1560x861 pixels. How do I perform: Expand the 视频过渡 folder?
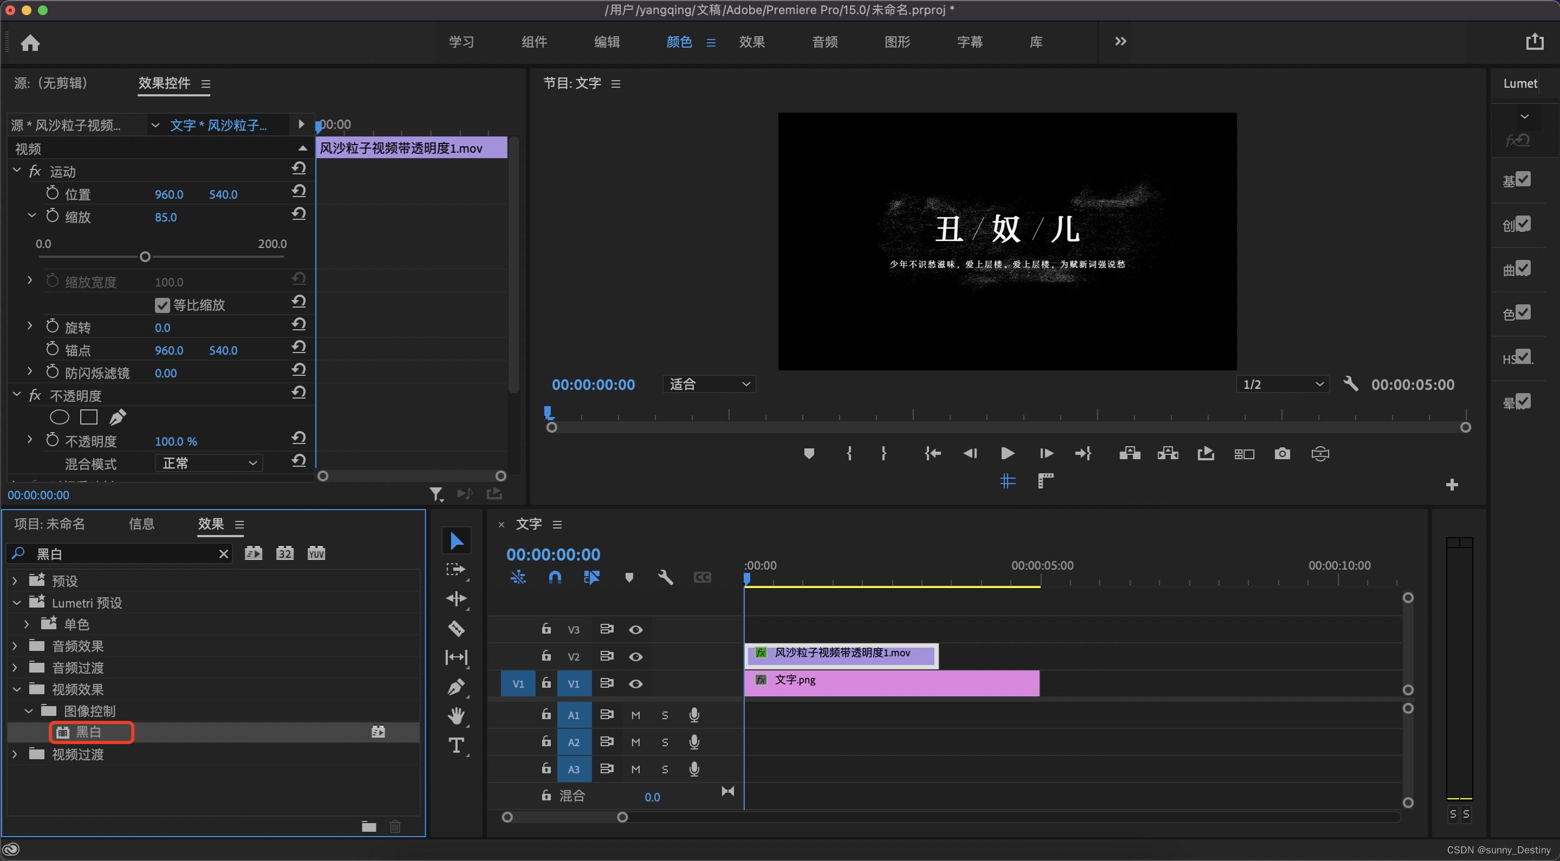click(x=16, y=754)
